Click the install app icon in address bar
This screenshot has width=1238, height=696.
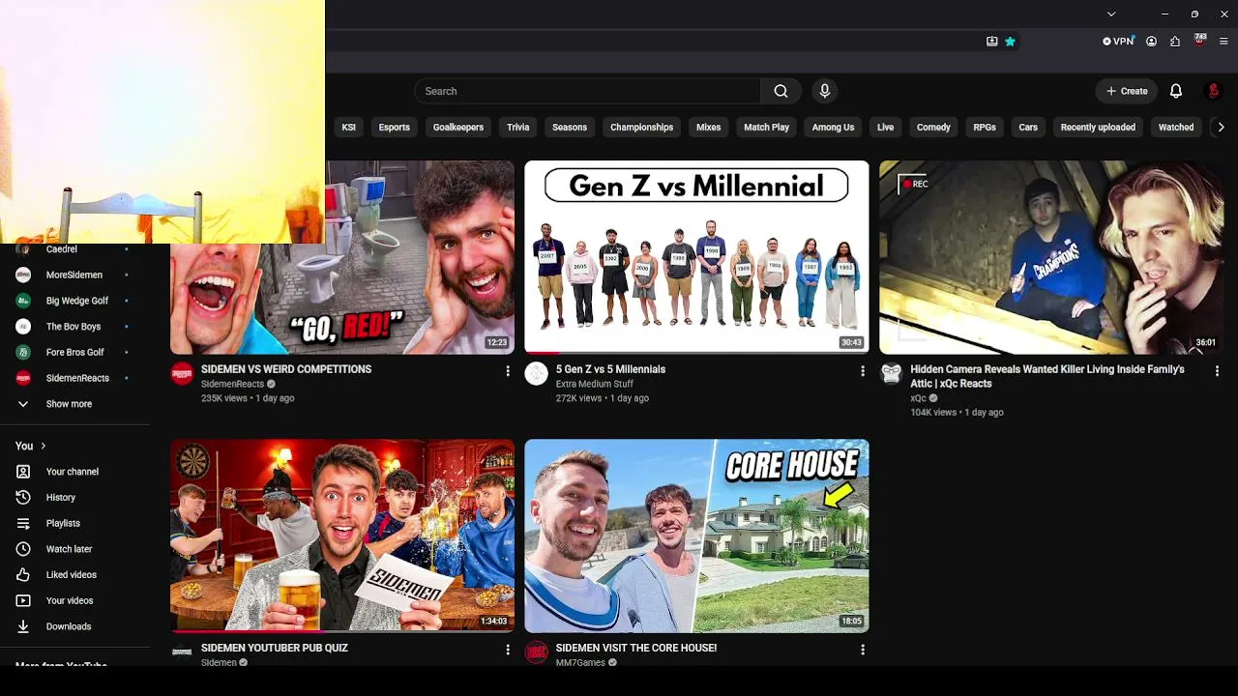991,42
